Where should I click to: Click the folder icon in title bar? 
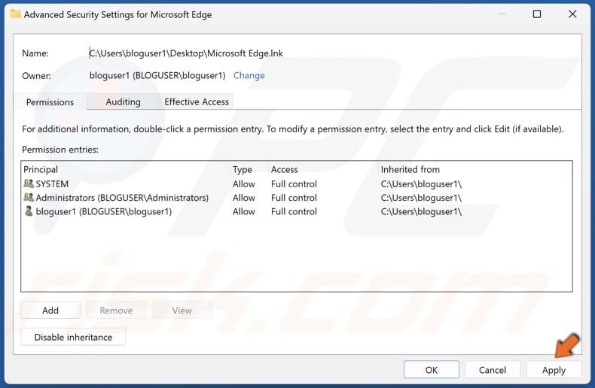15,14
